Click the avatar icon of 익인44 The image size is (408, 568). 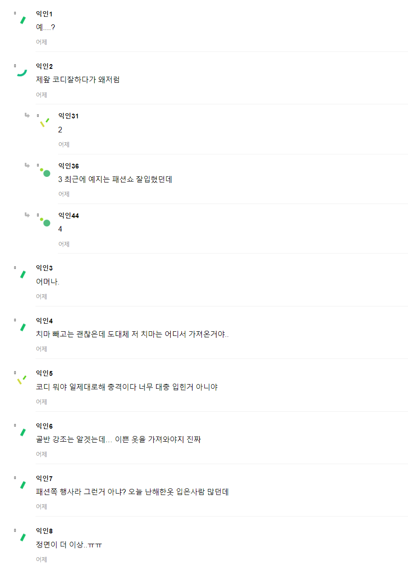pyautogui.click(x=45, y=222)
